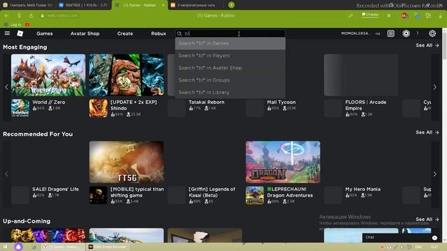Image resolution: width=447 pixels, height=251 pixels.
Task: Open the MOMOALEKSA profile link
Action: tap(356, 33)
